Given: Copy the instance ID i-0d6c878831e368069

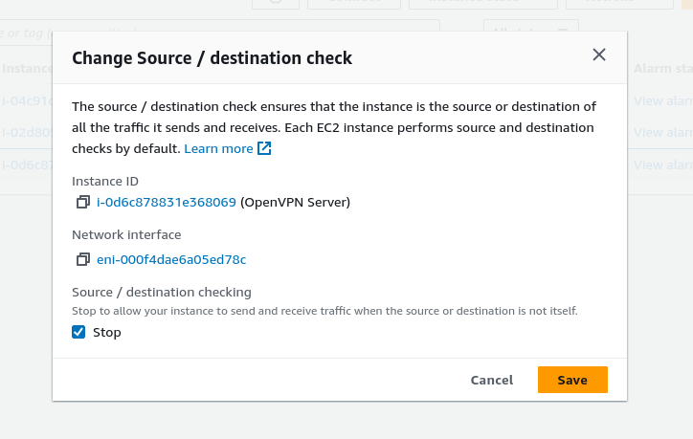Looking at the screenshot, I should point(83,202).
